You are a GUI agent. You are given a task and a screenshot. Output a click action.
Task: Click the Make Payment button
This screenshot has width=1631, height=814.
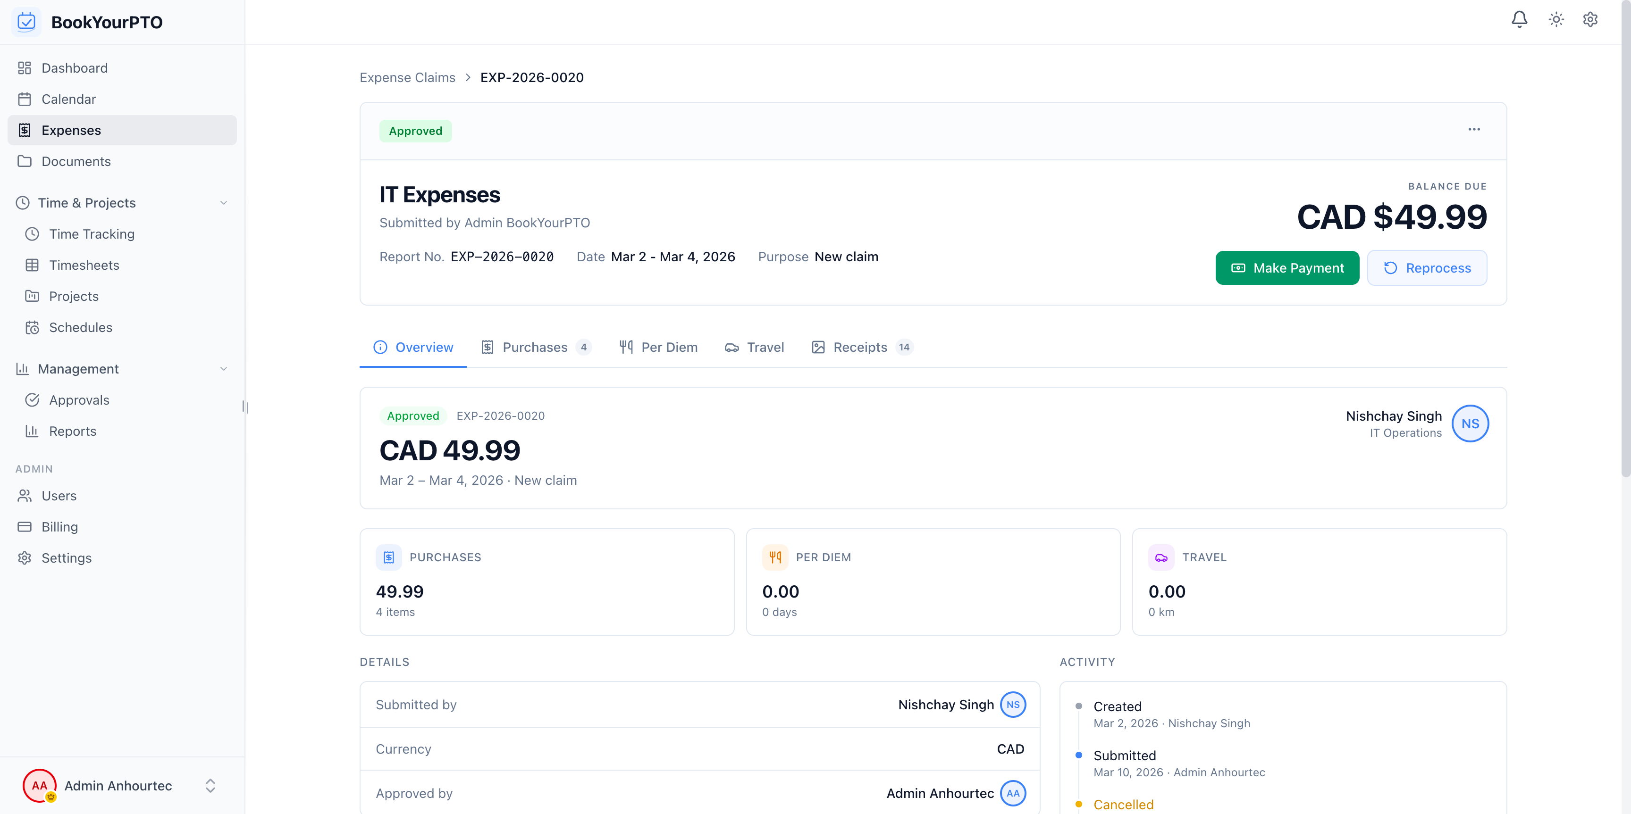tap(1287, 267)
